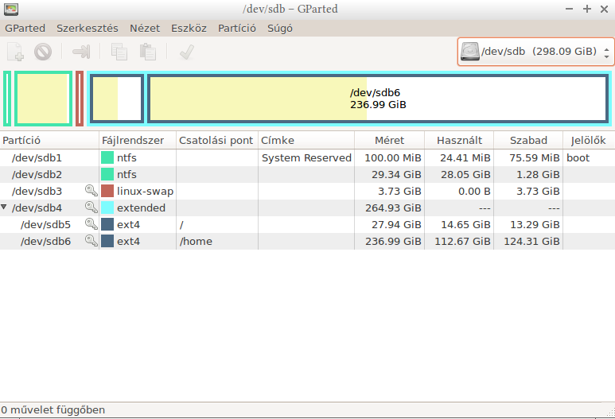Collapse the /dev/sdb4 extended partition tree

4,207
